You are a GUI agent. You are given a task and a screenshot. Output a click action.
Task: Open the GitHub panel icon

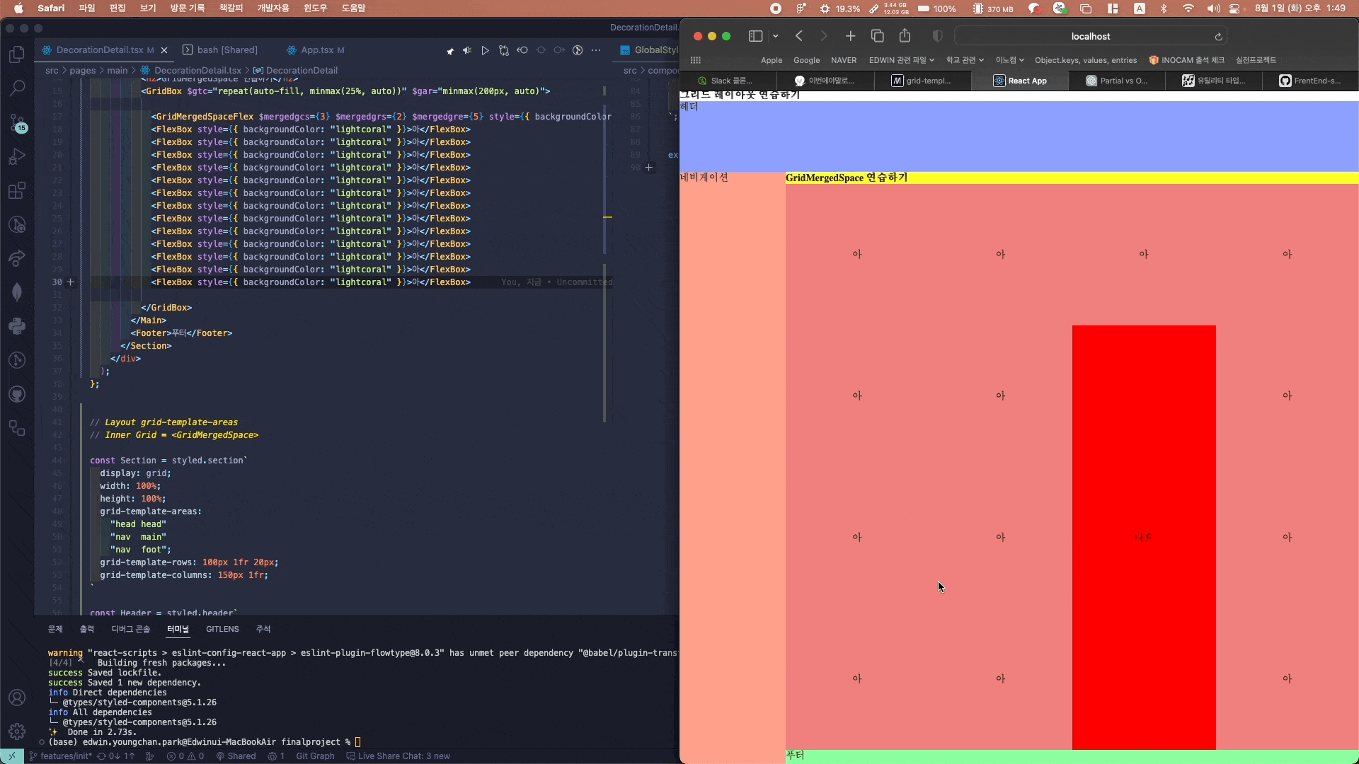pyautogui.click(x=17, y=394)
